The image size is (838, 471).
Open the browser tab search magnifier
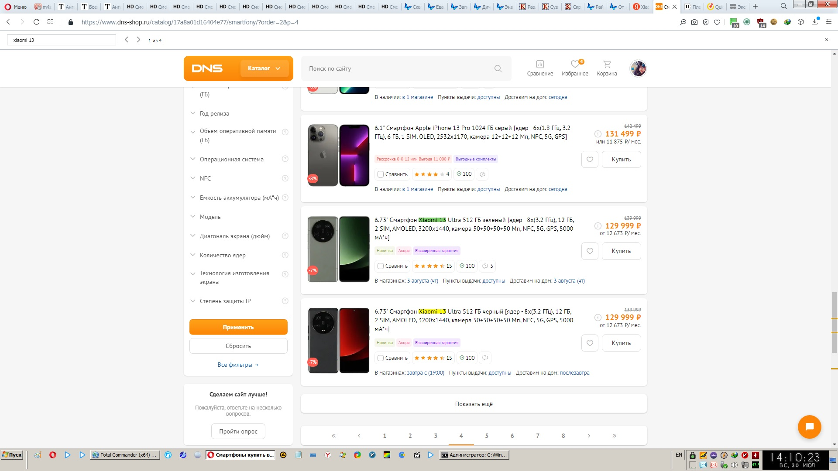(783, 7)
